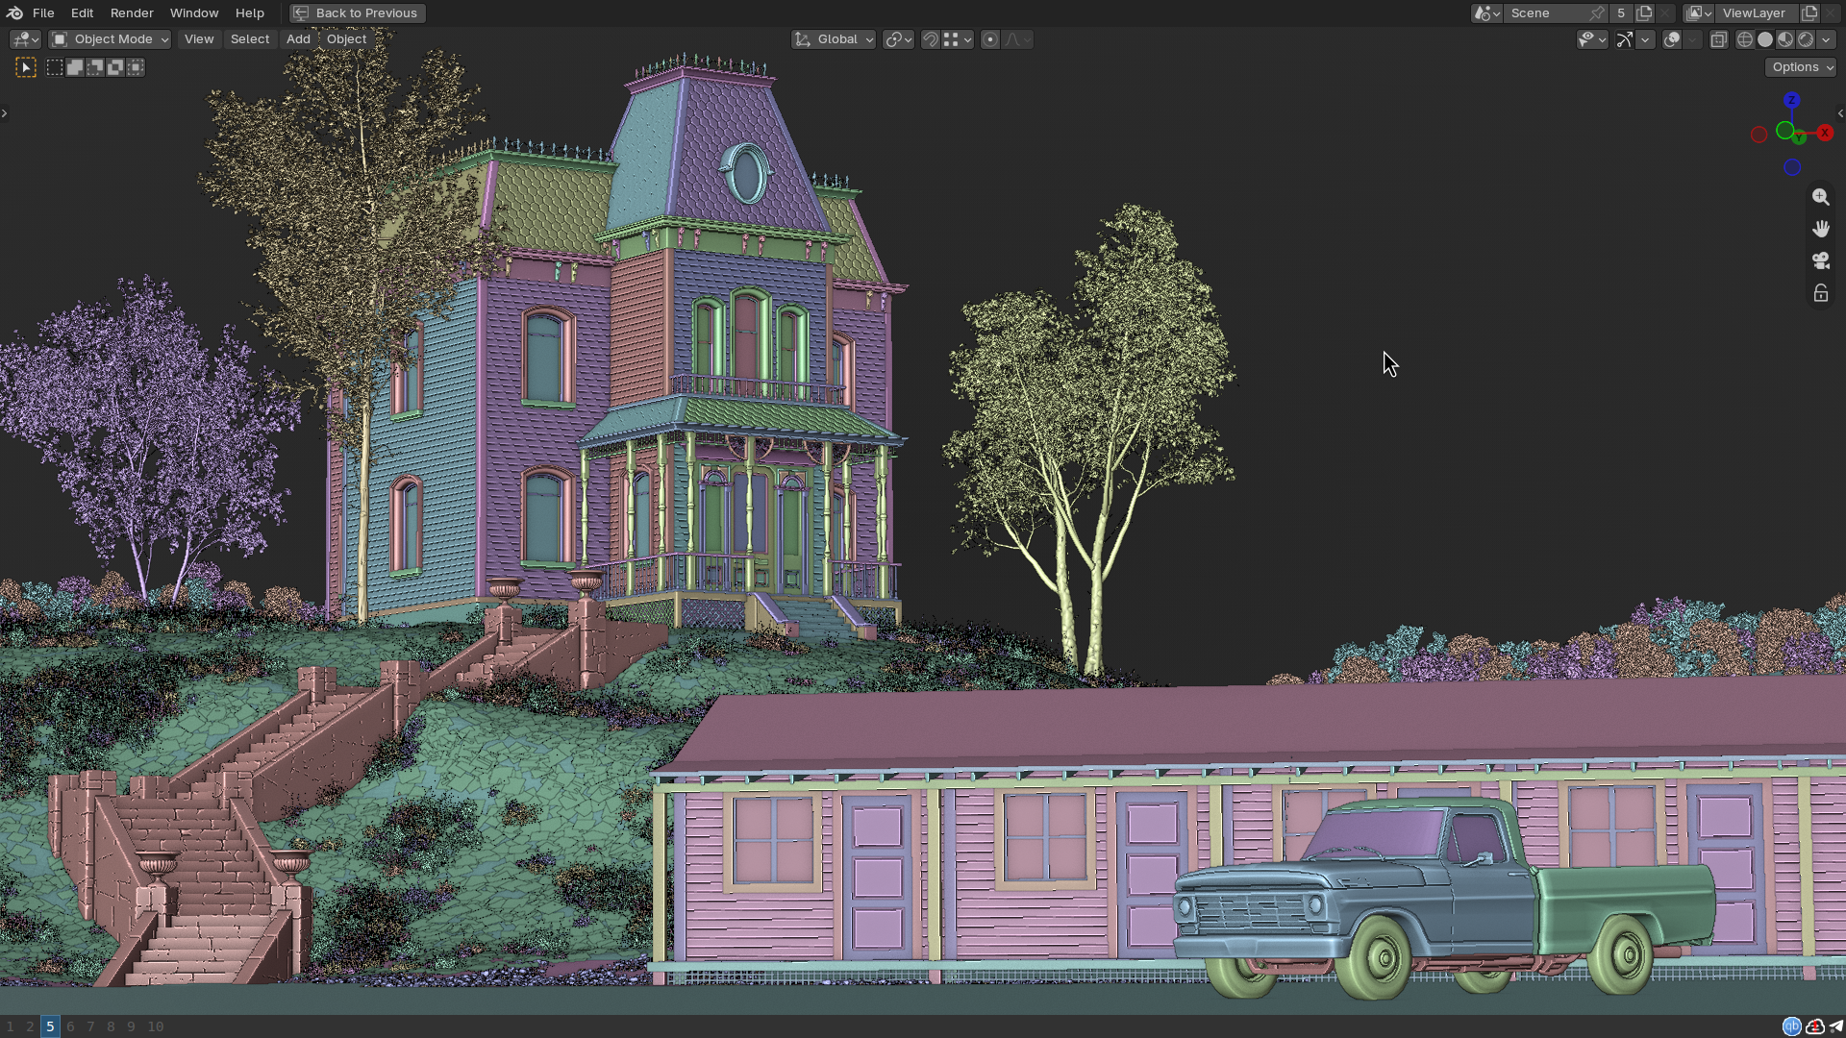1846x1038 pixels.
Task: Set selection mode to Invert
Action: tap(115, 67)
